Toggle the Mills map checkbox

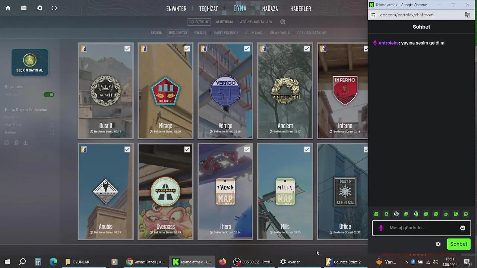point(307,149)
